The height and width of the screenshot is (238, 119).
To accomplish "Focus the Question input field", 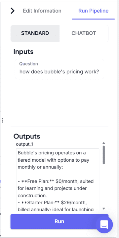I will 59,69.
